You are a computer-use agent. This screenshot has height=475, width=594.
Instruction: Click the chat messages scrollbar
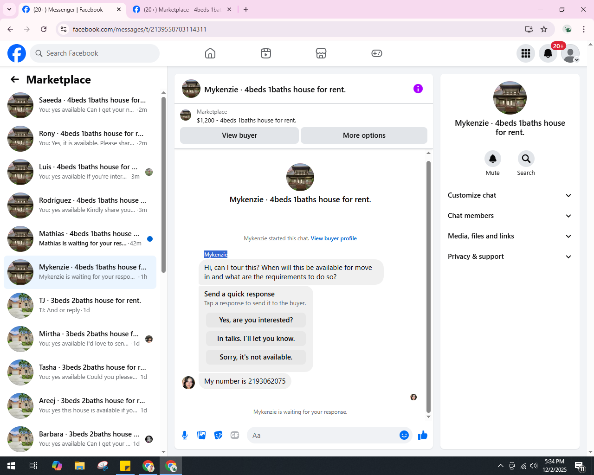tap(428, 287)
